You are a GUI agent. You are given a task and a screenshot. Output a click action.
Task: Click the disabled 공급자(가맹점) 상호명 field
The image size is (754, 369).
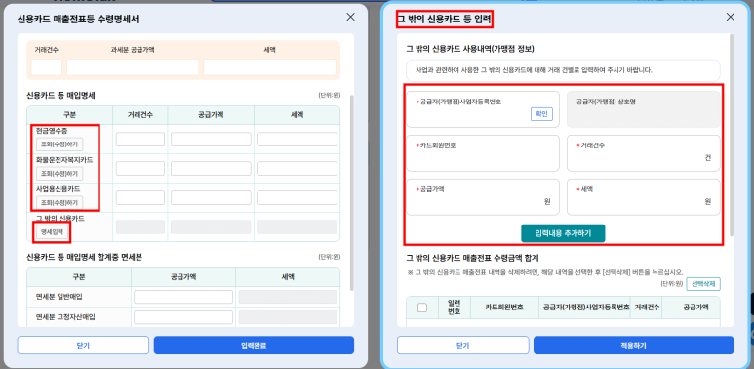point(644,109)
